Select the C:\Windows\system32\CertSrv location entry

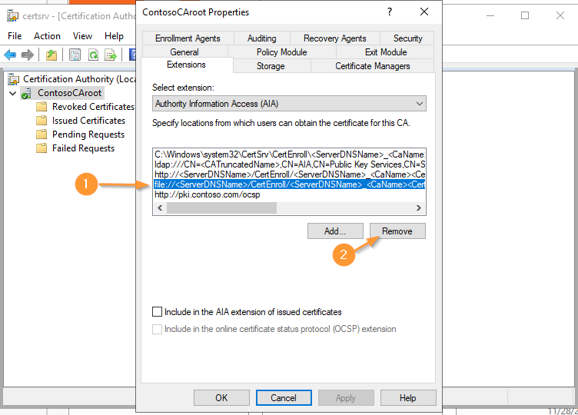pos(289,154)
